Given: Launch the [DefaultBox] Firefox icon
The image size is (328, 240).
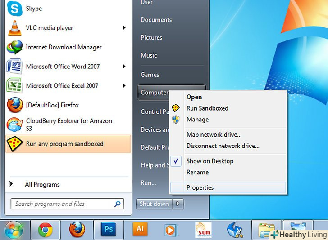Looking at the screenshot, I should coord(14,105).
